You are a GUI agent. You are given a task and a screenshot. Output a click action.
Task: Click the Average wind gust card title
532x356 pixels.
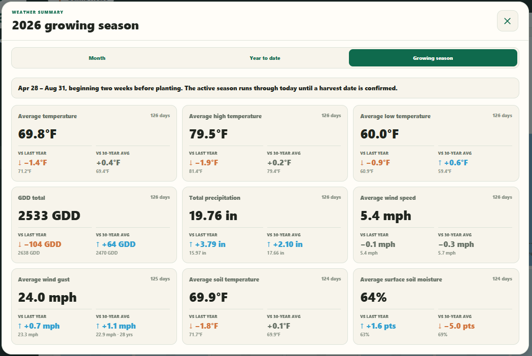point(44,279)
